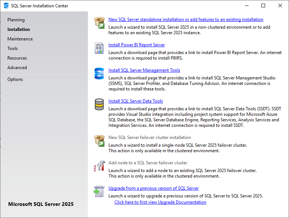
Task: Click the Power BI Report Server icon
Action: 99,48
